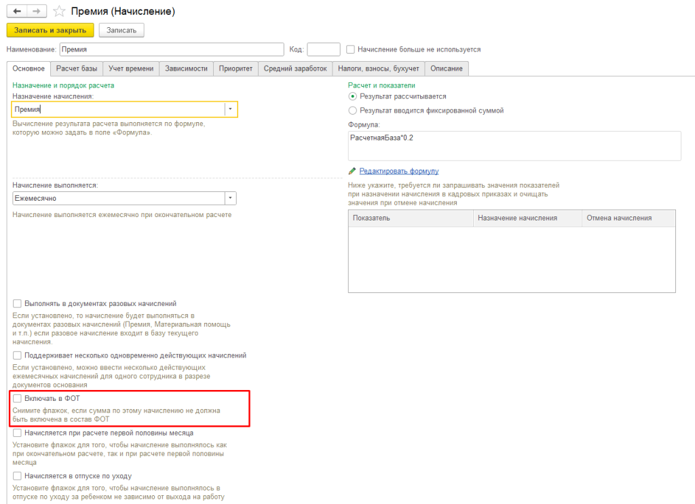Open the 'Налоги, взносы, бухучет' tab

tap(379, 69)
